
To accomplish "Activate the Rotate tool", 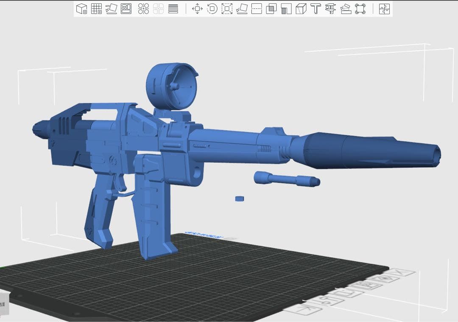I will [x=212, y=9].
